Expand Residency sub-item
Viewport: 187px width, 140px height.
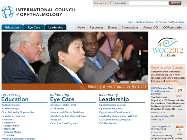coord(8,119)
